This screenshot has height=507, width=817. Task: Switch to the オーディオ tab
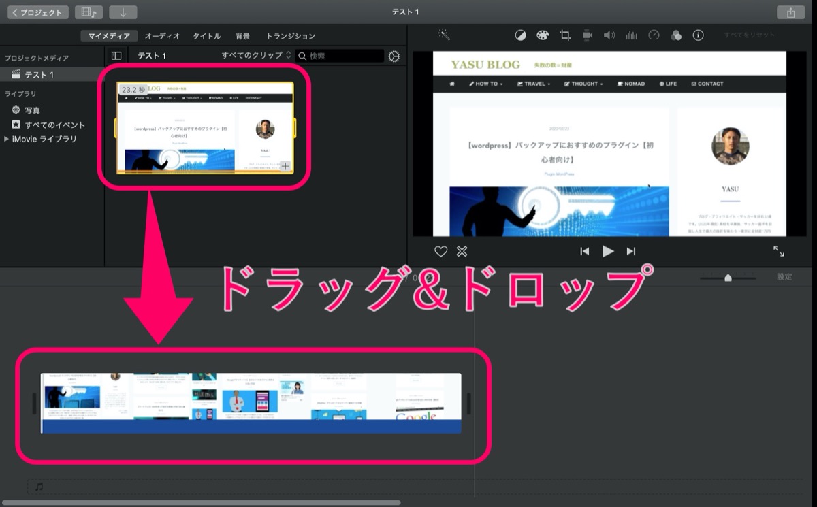tap(162, 36)
